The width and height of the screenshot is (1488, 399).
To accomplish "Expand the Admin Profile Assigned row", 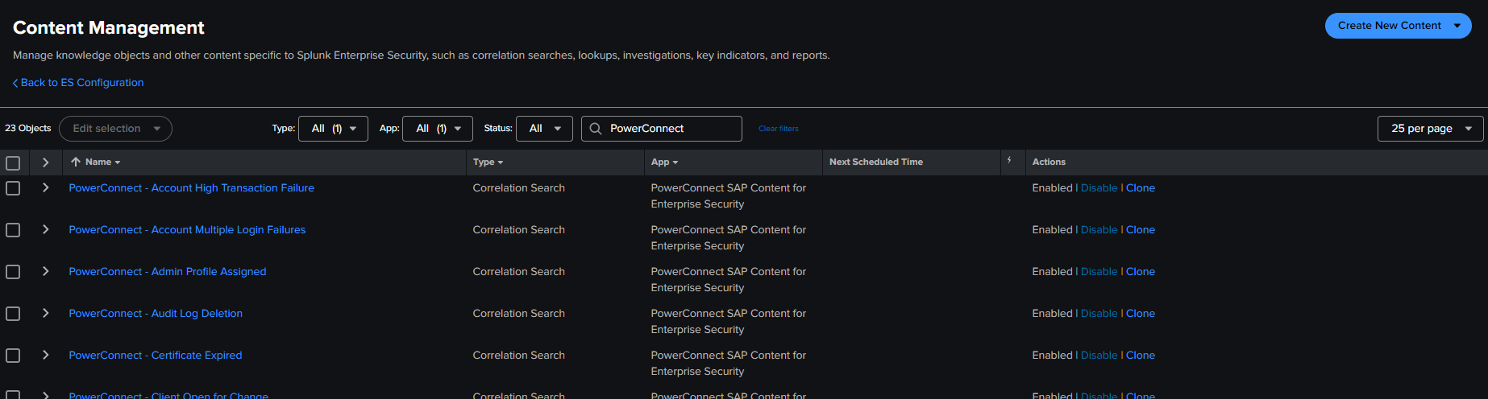I will point(46,272).
